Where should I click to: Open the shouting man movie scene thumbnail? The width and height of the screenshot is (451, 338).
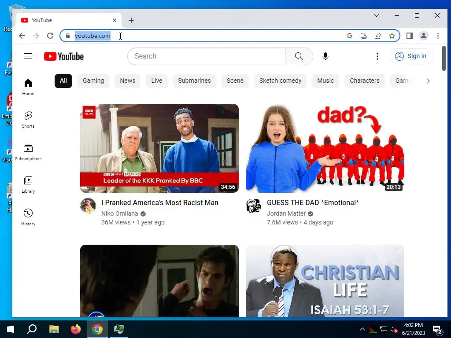click(159, 281)
